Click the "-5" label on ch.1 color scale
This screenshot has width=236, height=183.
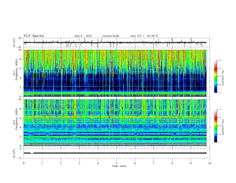pos(220,77)
